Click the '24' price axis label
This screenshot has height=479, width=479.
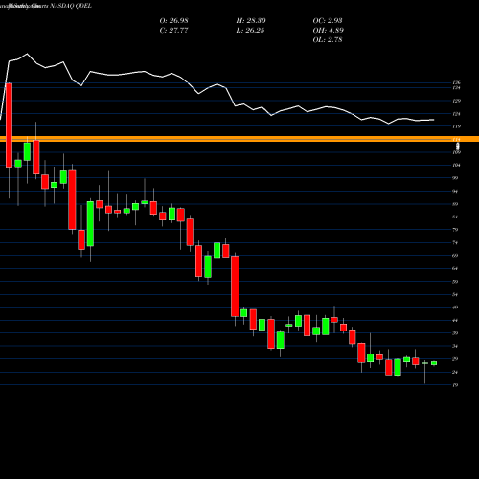pos(455,373)
